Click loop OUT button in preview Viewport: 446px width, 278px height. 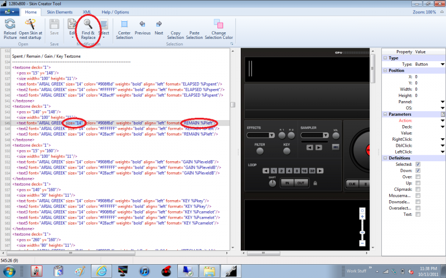[300, 183]
